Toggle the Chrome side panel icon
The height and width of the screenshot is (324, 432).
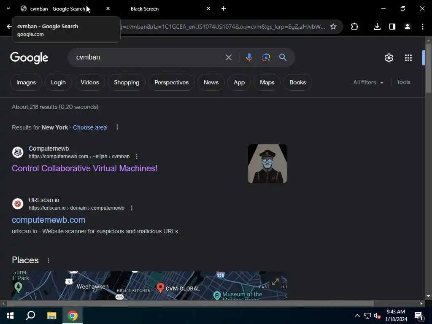(392, 27)
